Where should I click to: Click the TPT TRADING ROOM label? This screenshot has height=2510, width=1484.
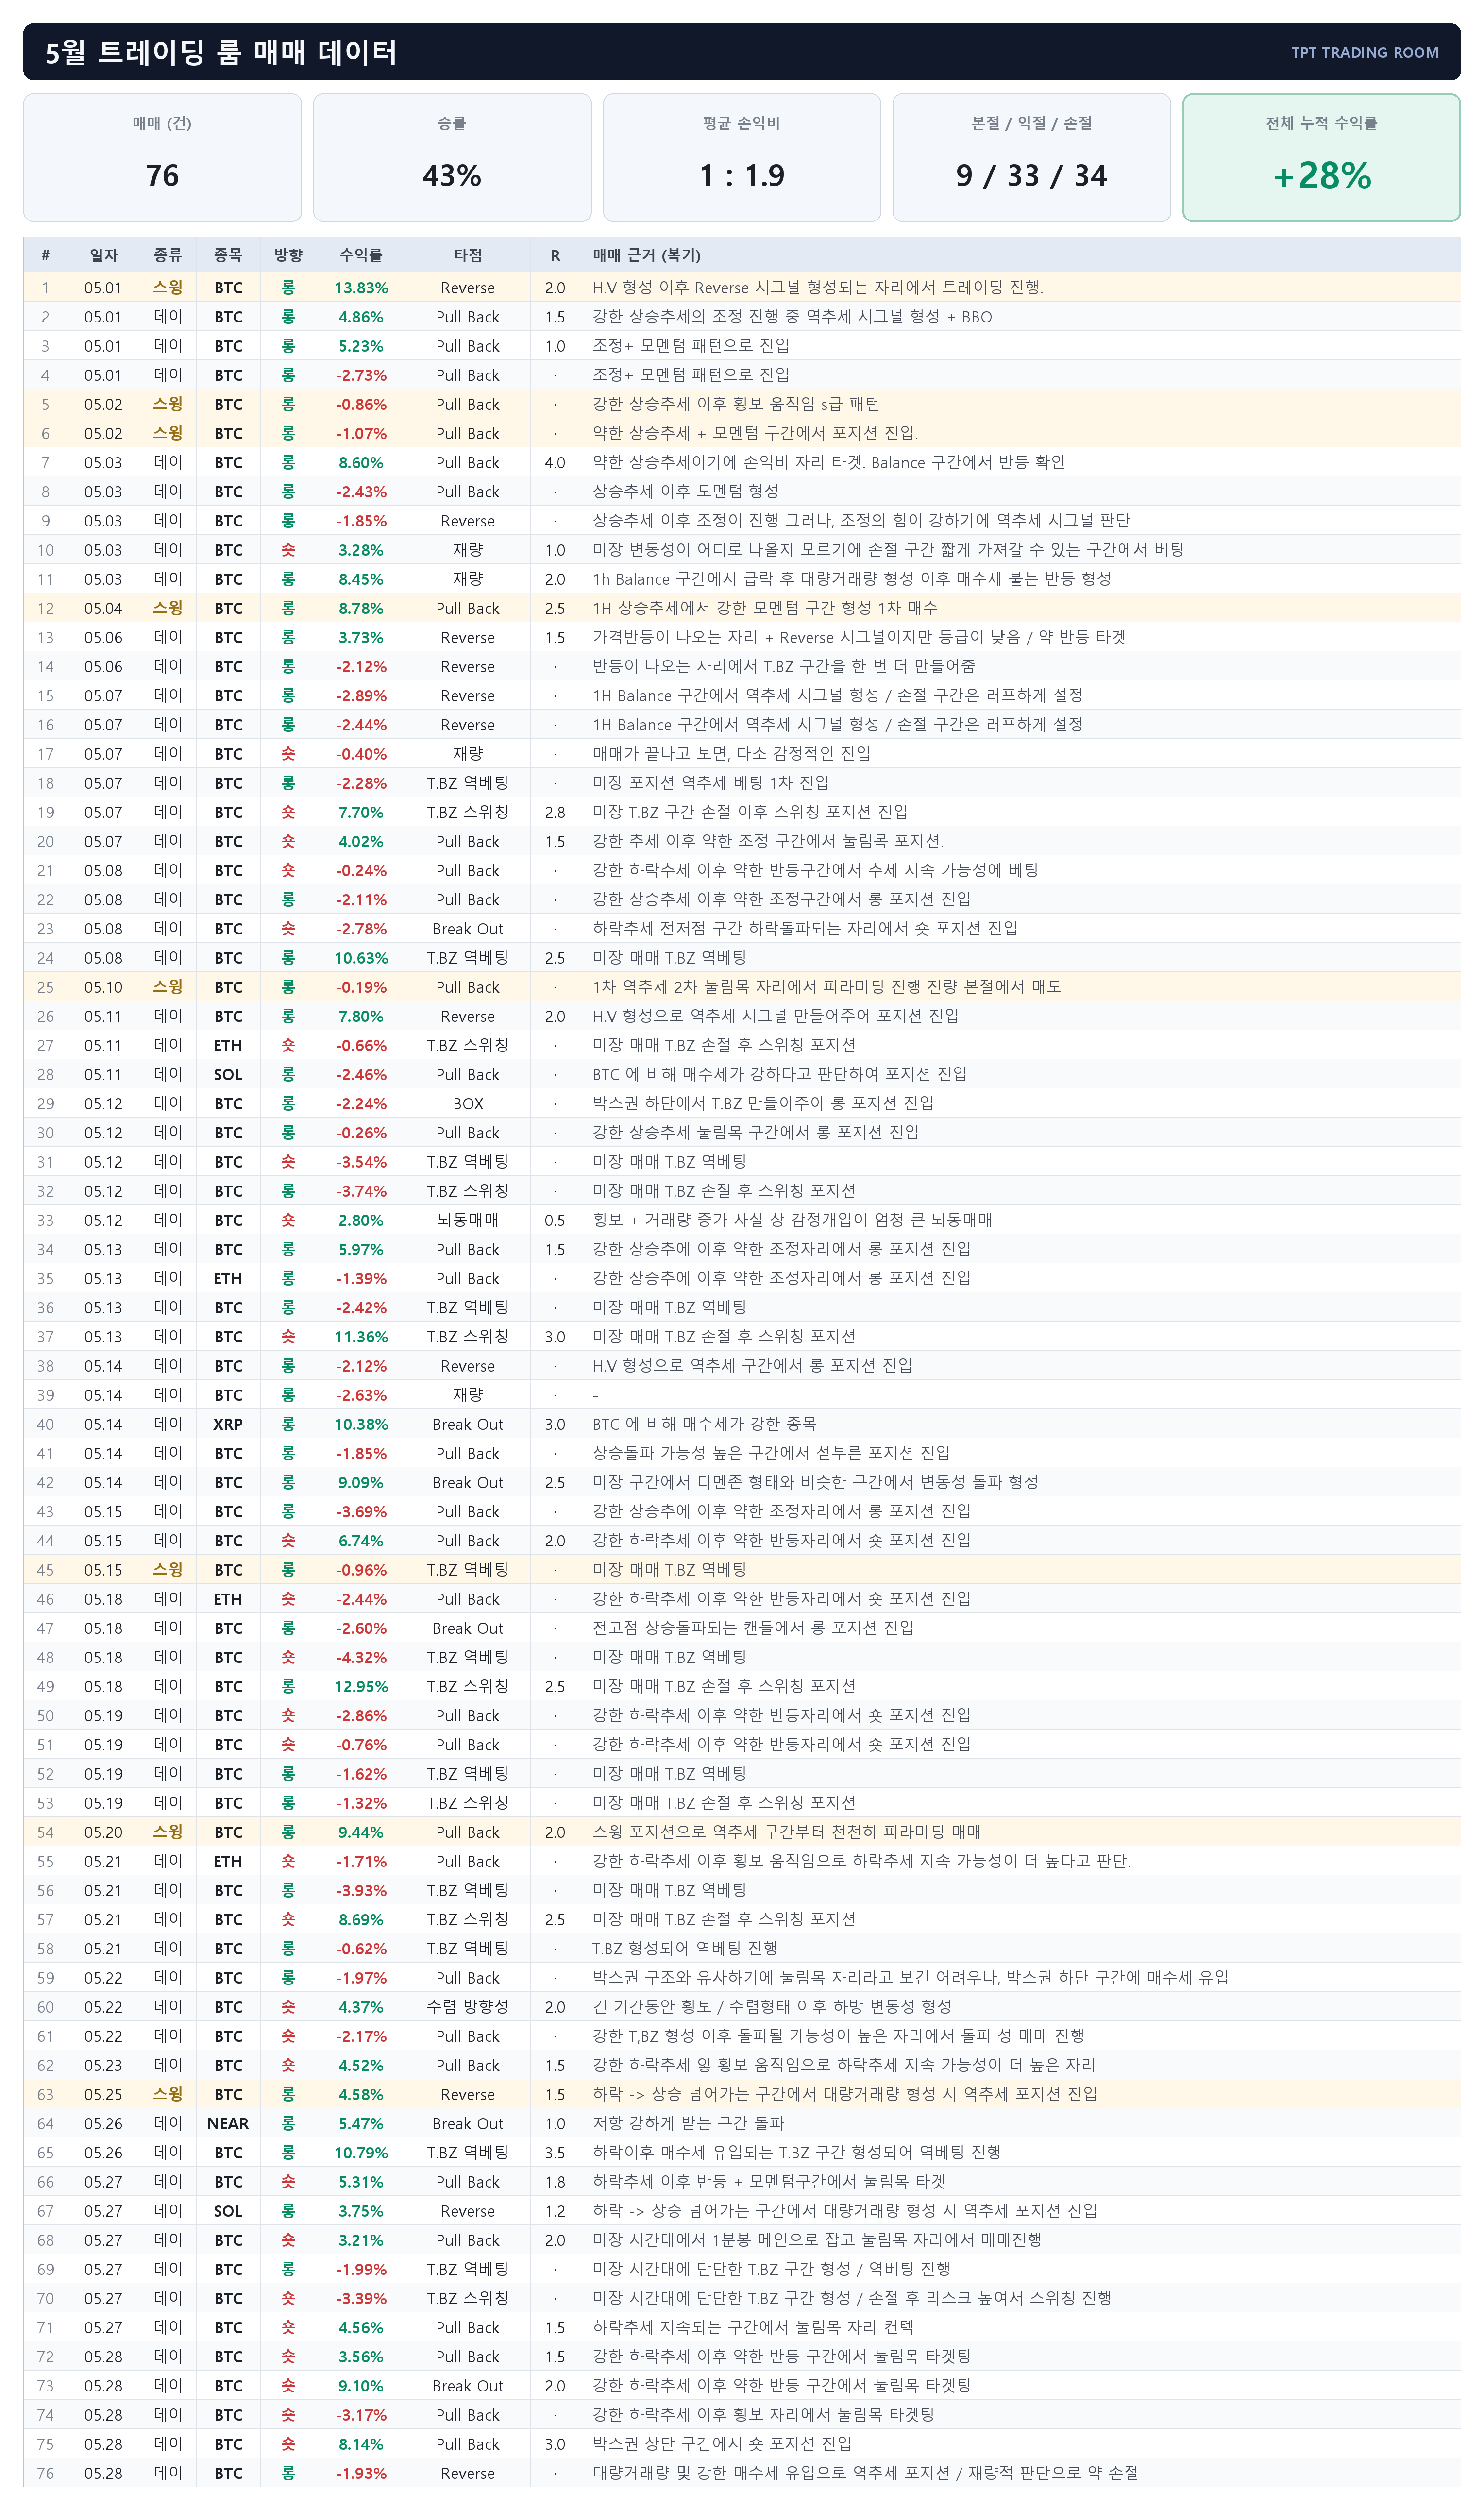[1364, 52]
